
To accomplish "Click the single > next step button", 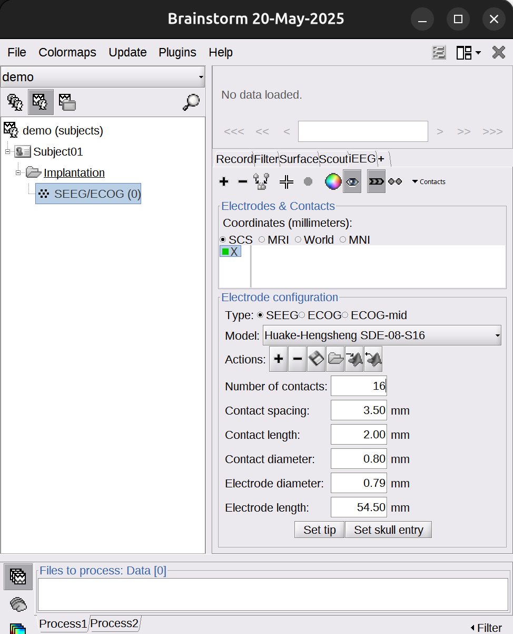I will 440,131.
